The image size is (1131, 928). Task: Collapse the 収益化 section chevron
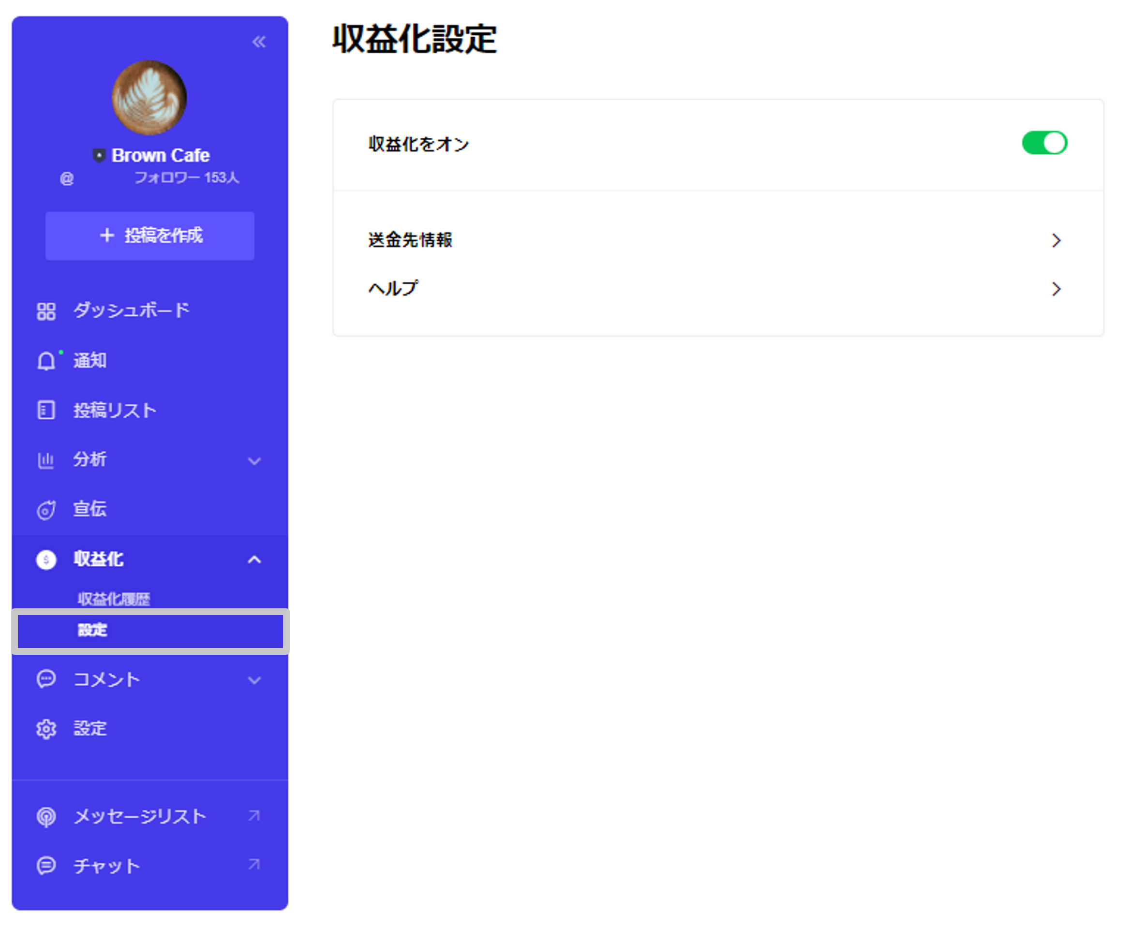(254, 560)
